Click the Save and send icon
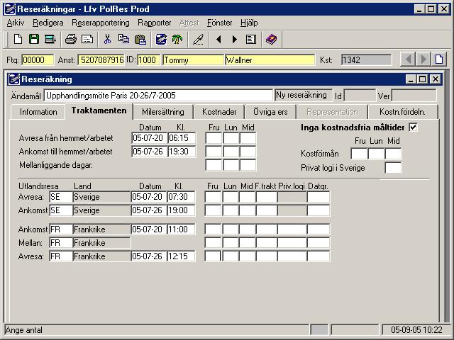This screenshot has height=340, width=454. click(50, 40)
